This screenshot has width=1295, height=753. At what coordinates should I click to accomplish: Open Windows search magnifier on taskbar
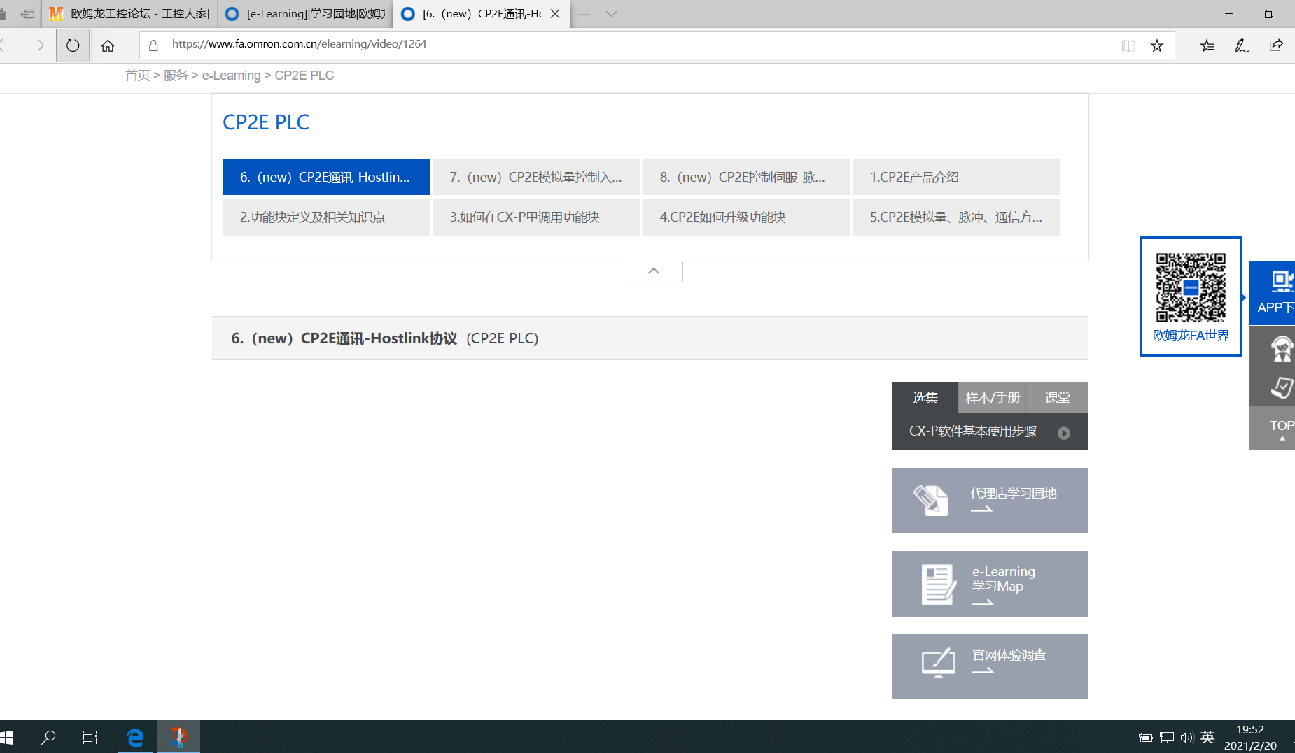click(48, 737)
